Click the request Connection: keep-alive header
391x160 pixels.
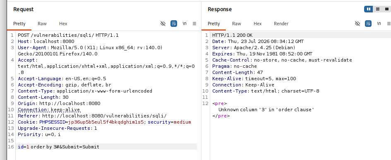coord(49,110)
